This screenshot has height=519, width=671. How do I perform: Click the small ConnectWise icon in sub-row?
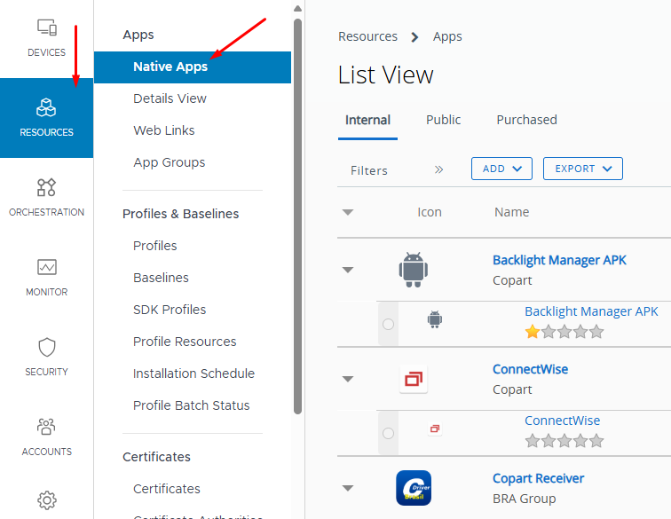click(435, 429)
